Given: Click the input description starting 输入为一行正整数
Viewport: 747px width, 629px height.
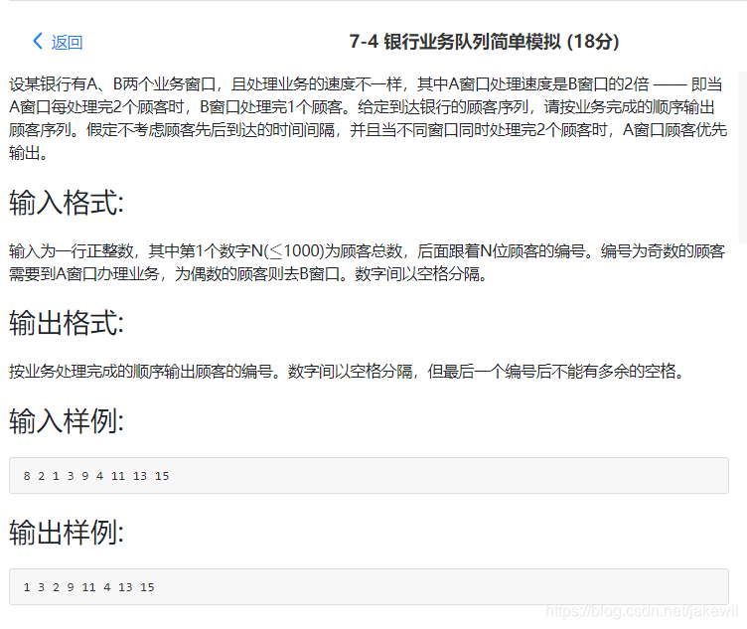Looking at the screenshot, I should click(x=367, y=262).
